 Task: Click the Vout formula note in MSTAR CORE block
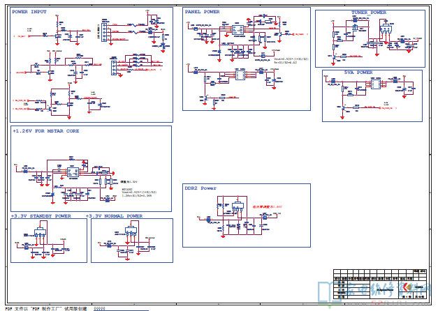(x=139, y=192)
